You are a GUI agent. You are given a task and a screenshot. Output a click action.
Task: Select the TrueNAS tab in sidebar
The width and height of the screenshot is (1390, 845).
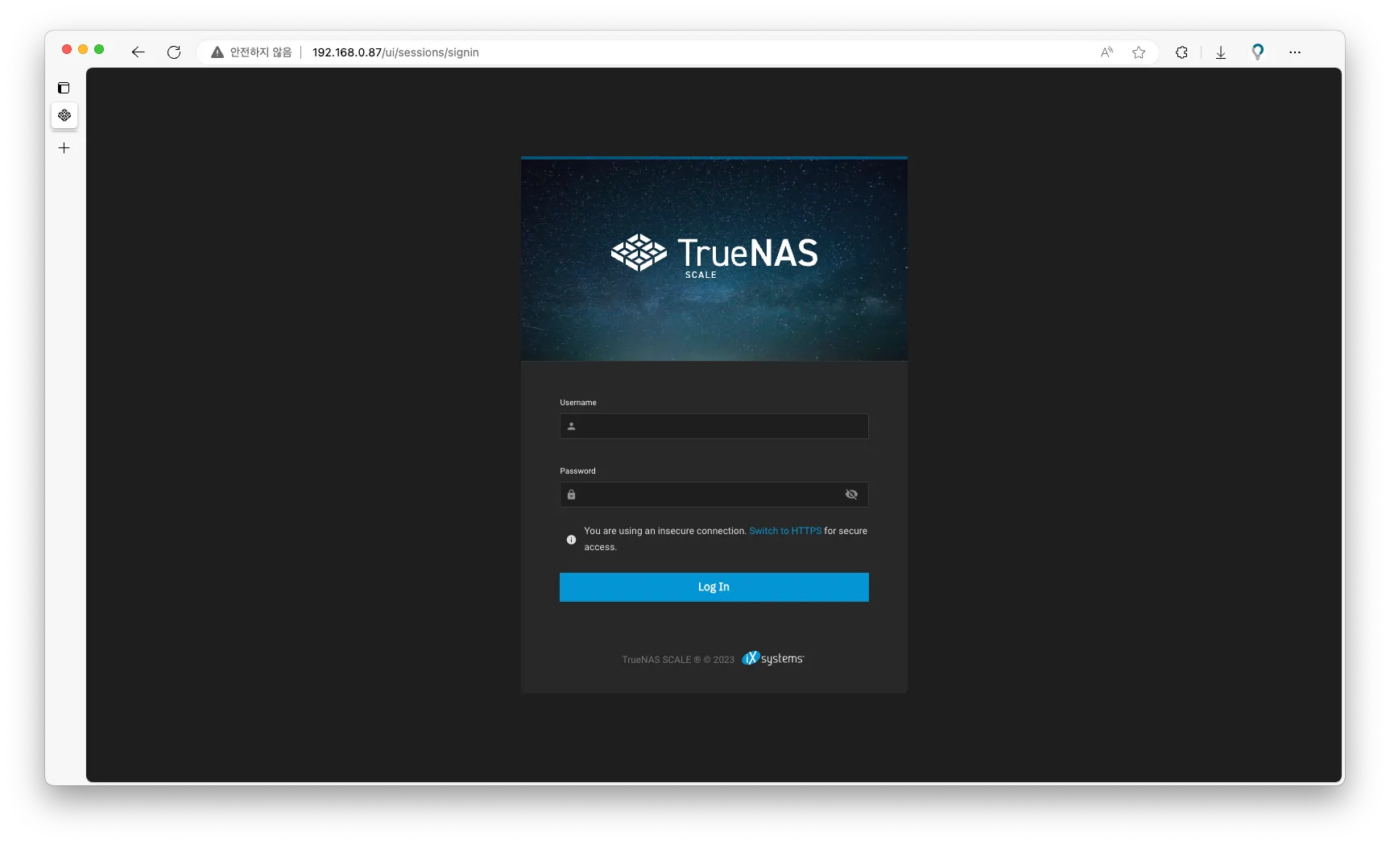click(x=64, y=115)
